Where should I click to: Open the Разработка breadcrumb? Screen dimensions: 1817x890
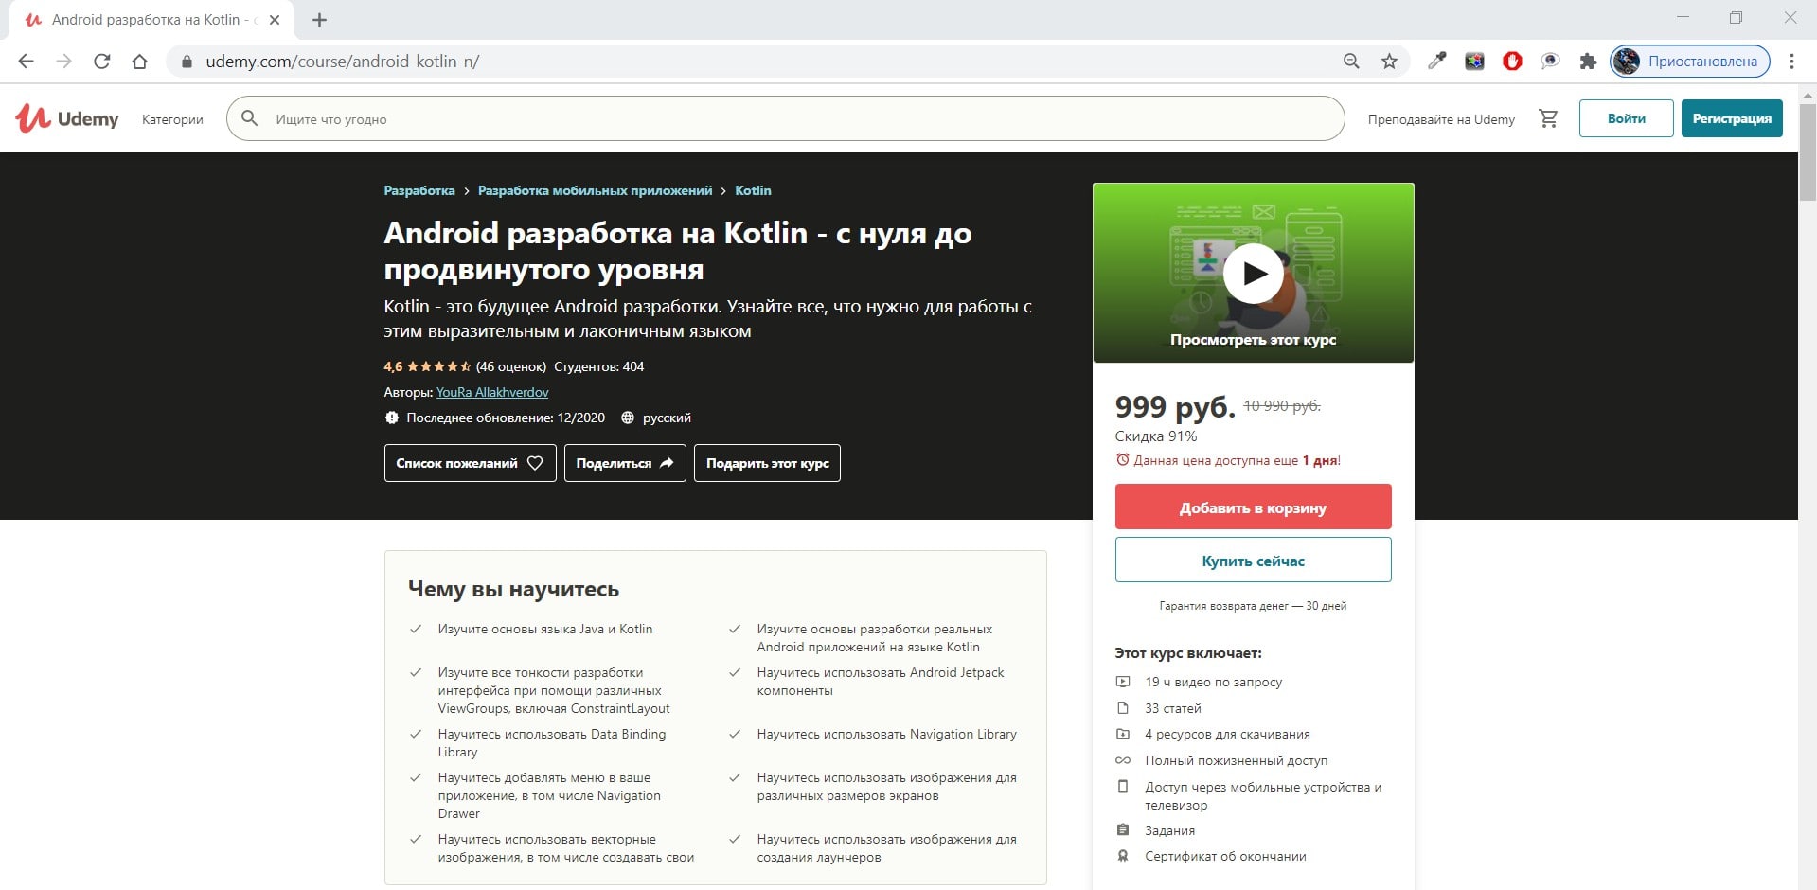419,190
